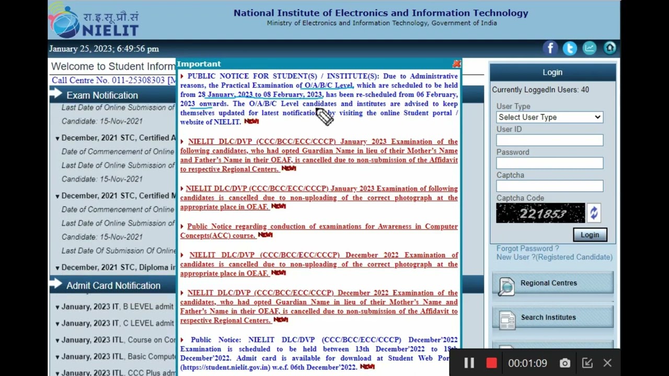
Task: Click the Public Notice December'2022 examination text
Action: (319, 354)
